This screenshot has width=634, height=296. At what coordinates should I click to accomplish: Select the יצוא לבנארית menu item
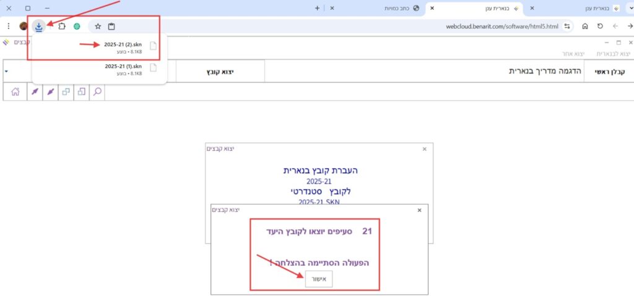pos(615,54)
